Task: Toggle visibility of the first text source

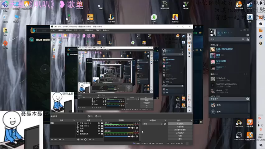Action: point(99,123)
